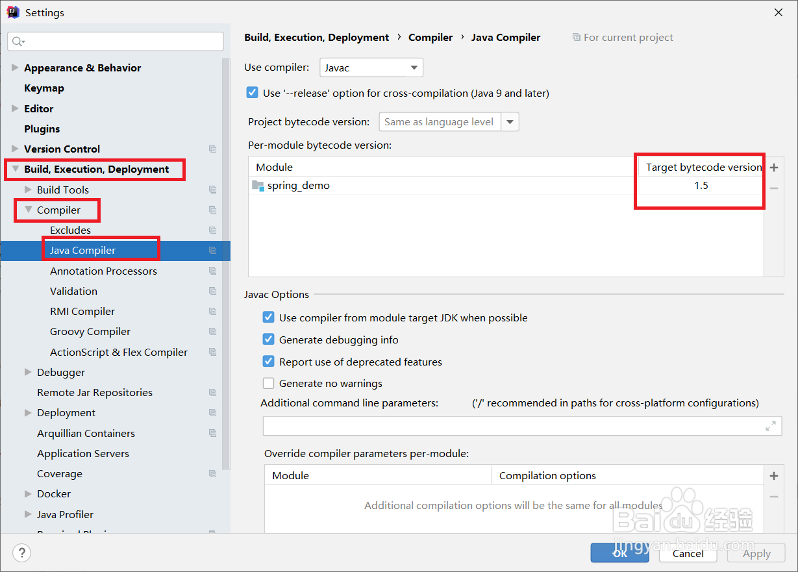Click minus icon beside per-module bytecode table
The image size is (798, 572).
(773, 188)
